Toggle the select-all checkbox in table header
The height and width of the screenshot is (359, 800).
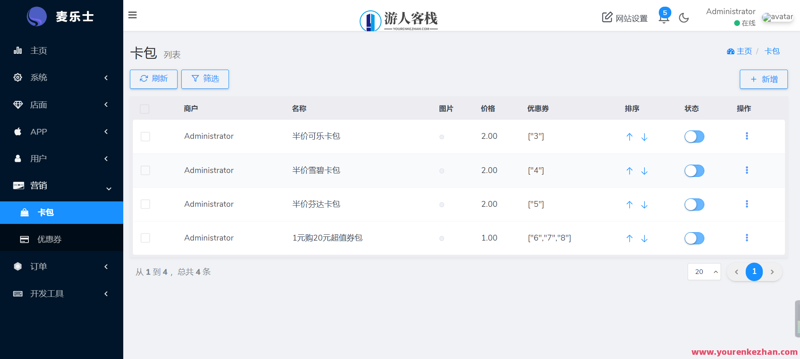coord(145,109)
